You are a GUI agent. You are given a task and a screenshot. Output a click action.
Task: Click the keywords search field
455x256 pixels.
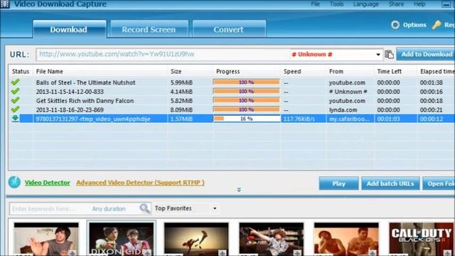click(49, 208)
